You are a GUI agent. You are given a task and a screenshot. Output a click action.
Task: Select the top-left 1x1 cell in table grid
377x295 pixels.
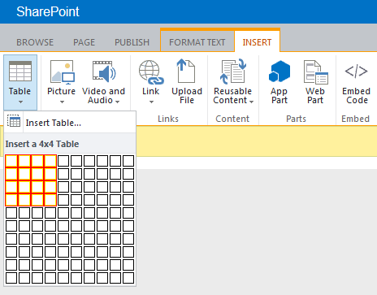tap(11, 161)
